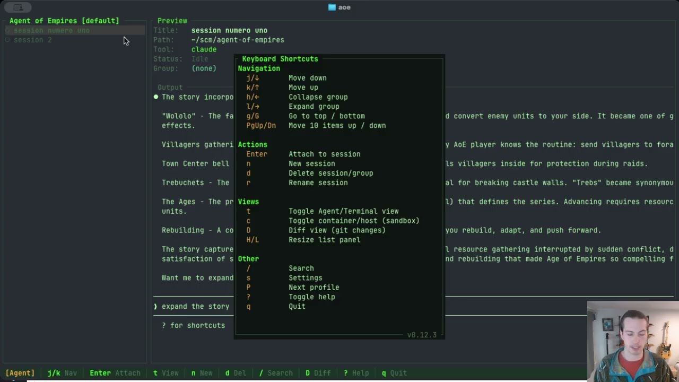
Task: Select "Toggle Agent/Terminal view" shortcut row
Action: click(344, 211)
